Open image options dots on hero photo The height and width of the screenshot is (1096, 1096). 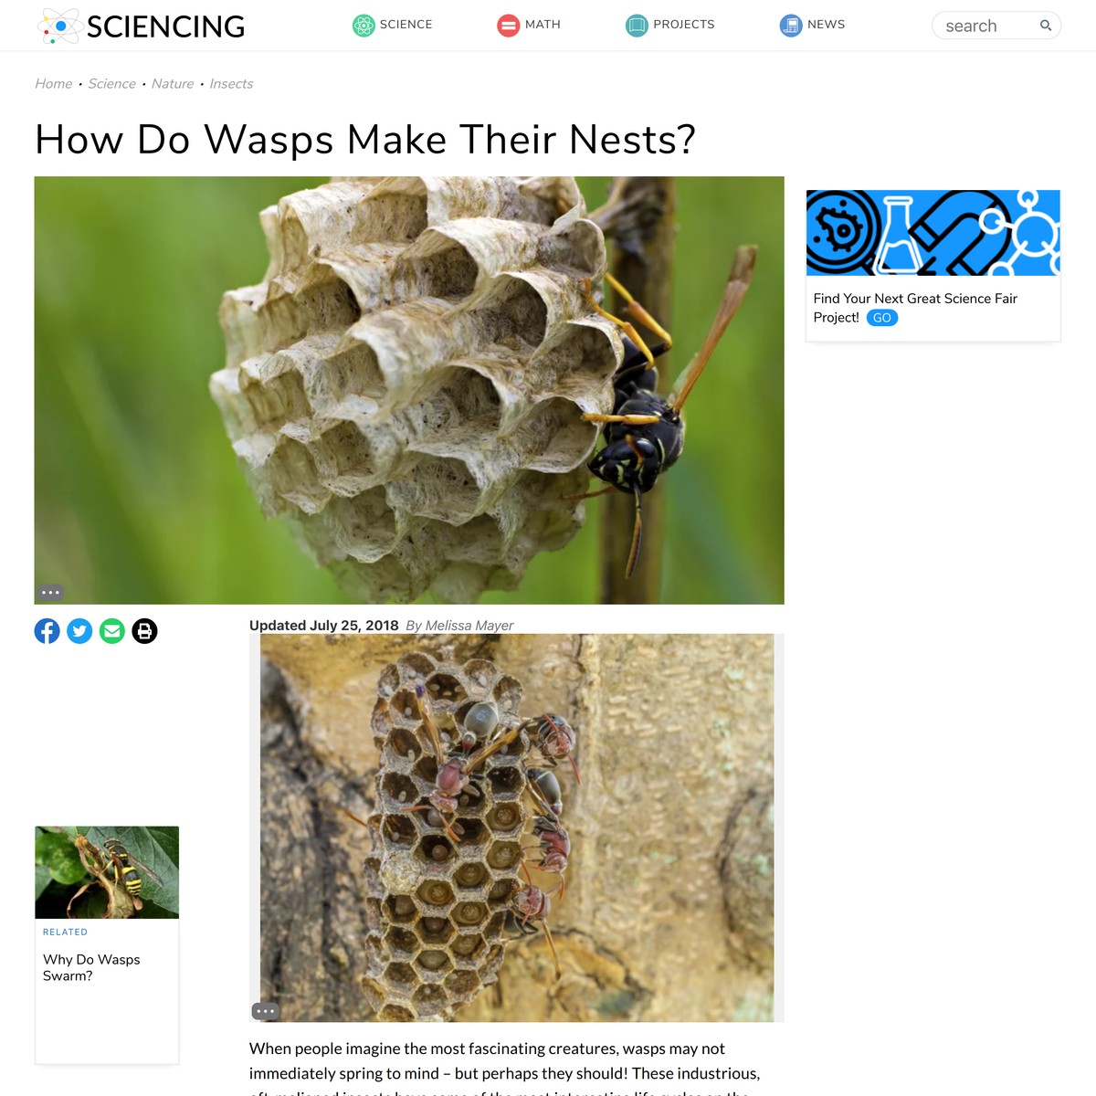[x=50, y=593]
